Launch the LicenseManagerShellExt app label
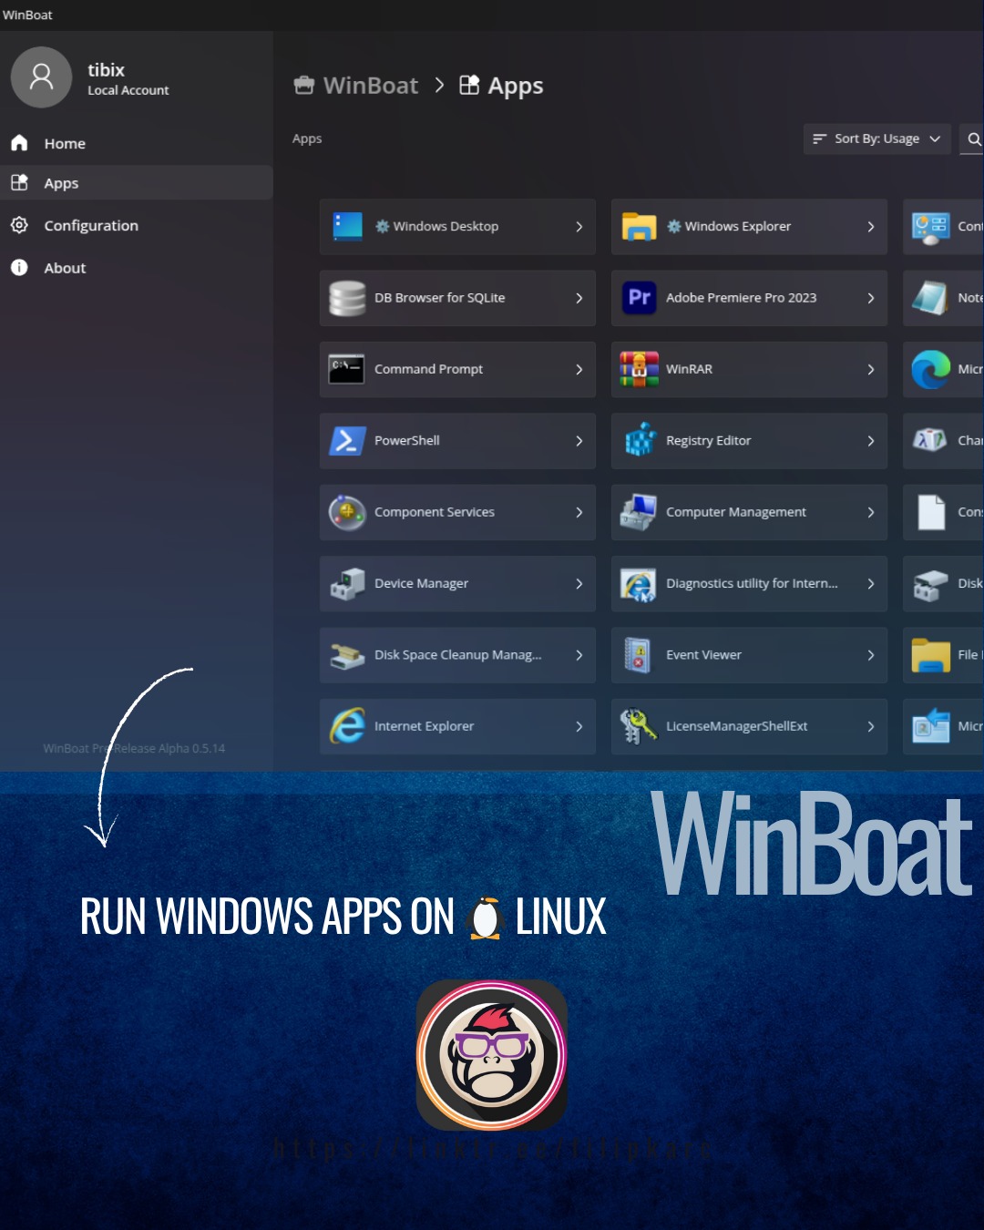Image resolution: width=984 pixels, height=1230 pixels. (736, 726)
